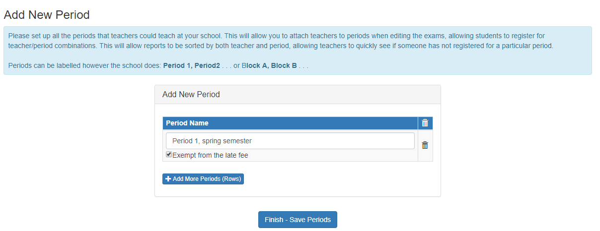Viewport: 600px width, 231px height.
Task: Click the trash icon in the table header
Action: pos(425,123)
